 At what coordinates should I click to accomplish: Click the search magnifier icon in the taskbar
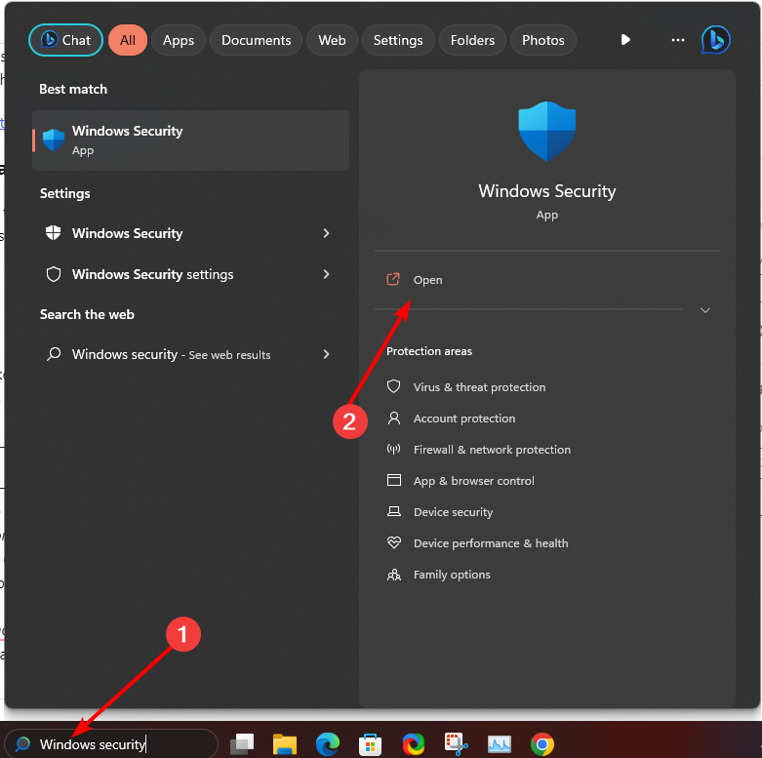[x=22, y=744]
